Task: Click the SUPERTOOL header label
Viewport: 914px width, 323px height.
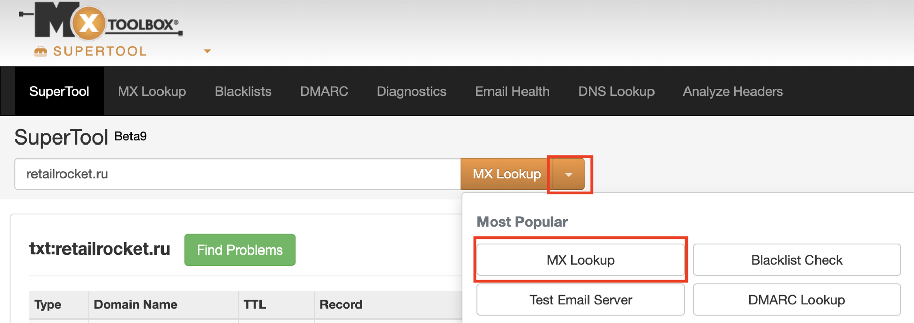Action: point(100,51)
